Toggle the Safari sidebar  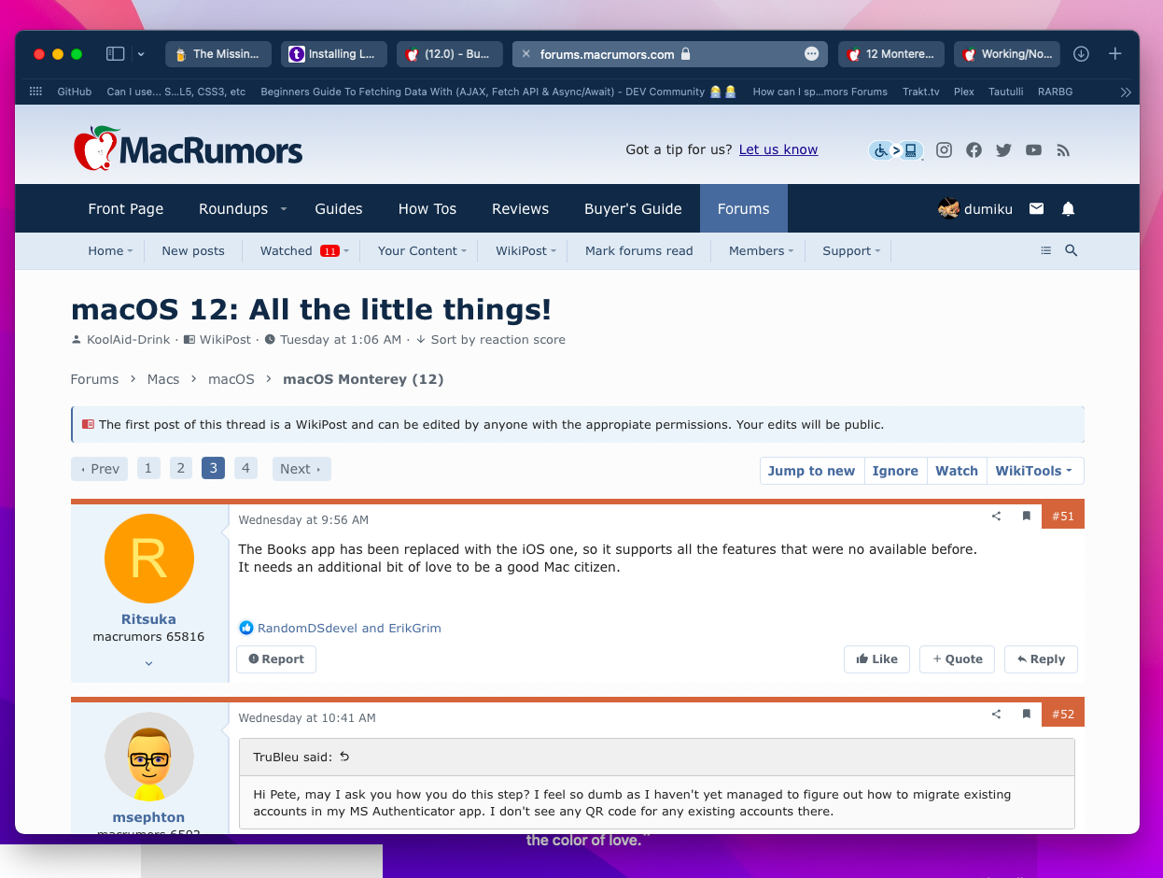point(116,54)
